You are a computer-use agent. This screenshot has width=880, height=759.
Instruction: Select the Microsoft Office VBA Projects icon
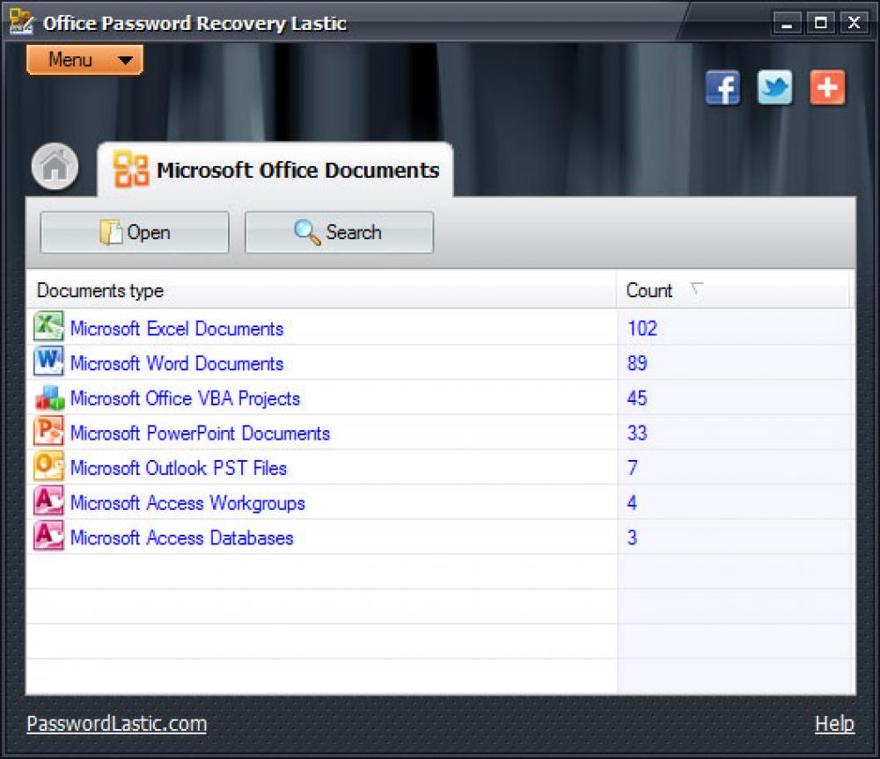point(48,398)
